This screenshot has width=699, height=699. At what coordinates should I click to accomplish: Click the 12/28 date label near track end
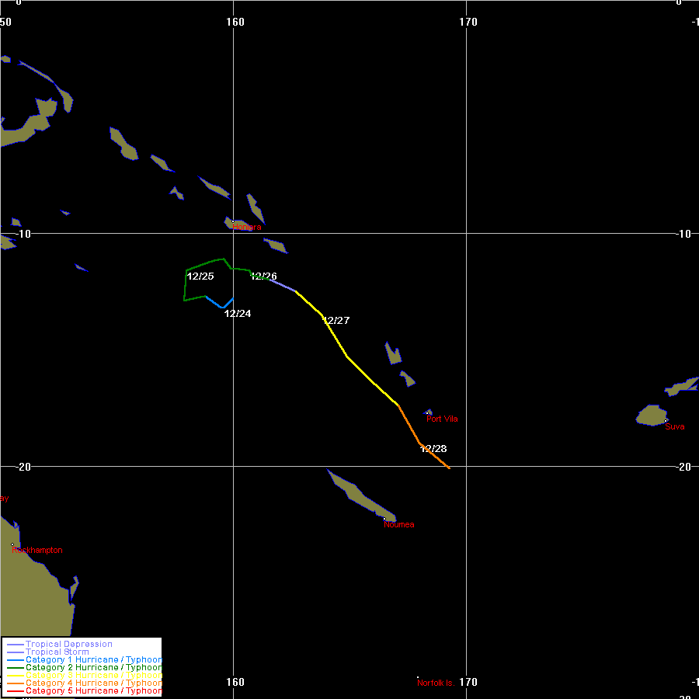tap(433, 449)
